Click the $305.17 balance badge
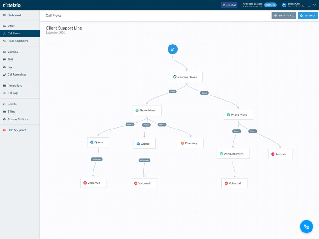 [270, 5]
